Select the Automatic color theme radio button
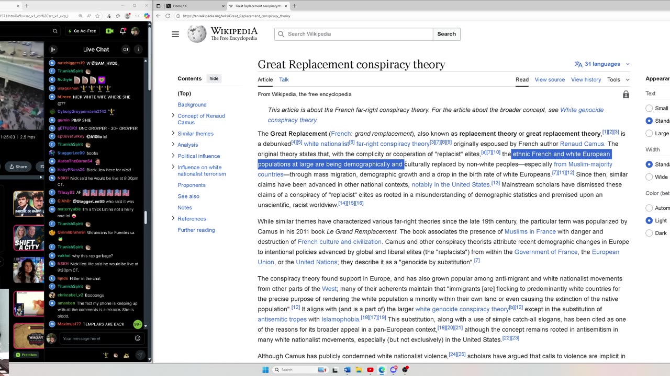Screen dimensions: 670x376 [649, 208]
